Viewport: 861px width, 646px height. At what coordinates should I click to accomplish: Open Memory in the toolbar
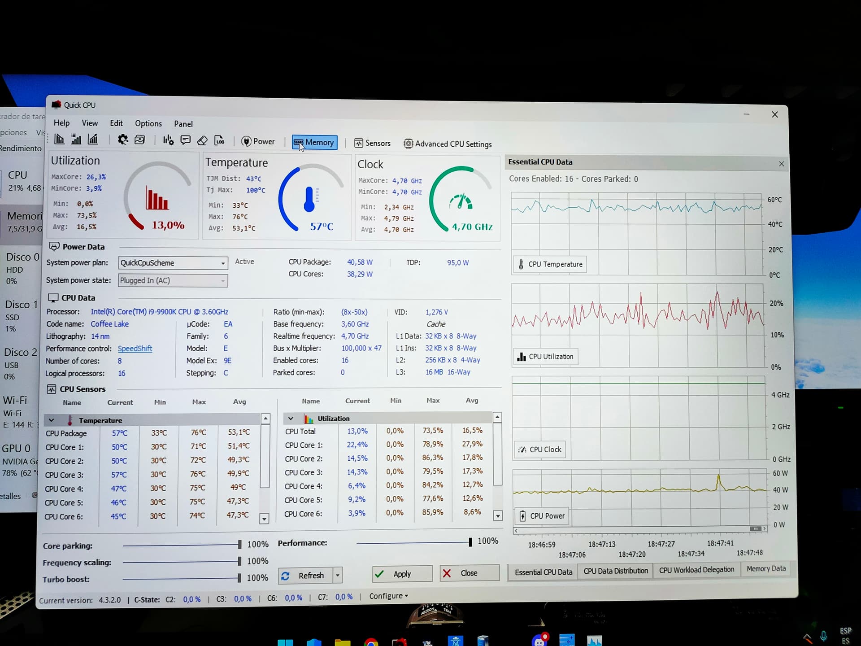(x=314, y=142)
